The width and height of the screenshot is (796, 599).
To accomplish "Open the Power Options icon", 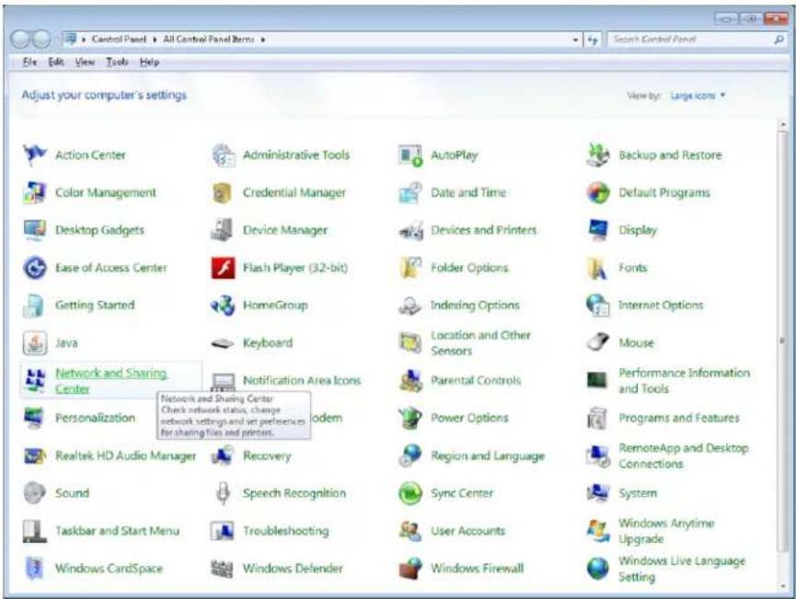I will click(x=410, y=418).
